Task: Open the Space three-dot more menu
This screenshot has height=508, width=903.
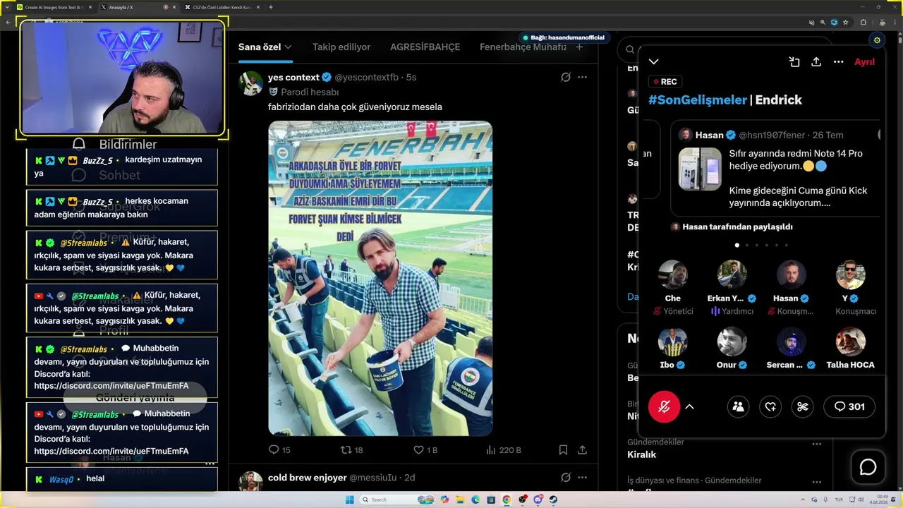Action: [838, 62]
